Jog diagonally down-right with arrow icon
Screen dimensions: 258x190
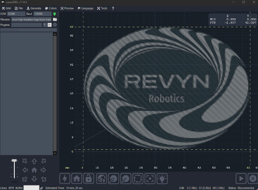(x=44, y=179)
